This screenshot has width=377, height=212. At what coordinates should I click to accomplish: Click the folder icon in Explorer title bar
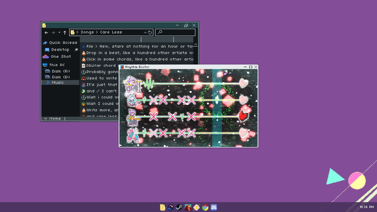tap(44, 25)
